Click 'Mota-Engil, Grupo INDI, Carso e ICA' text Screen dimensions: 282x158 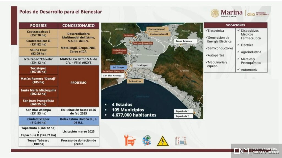[x=78, y=50]
